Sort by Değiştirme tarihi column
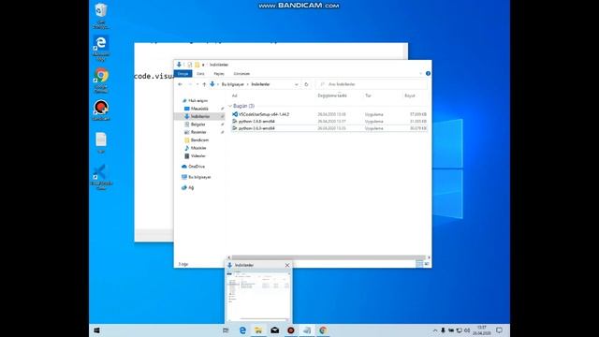Screen dimensions: 599x337 click(x=332, y=95)
